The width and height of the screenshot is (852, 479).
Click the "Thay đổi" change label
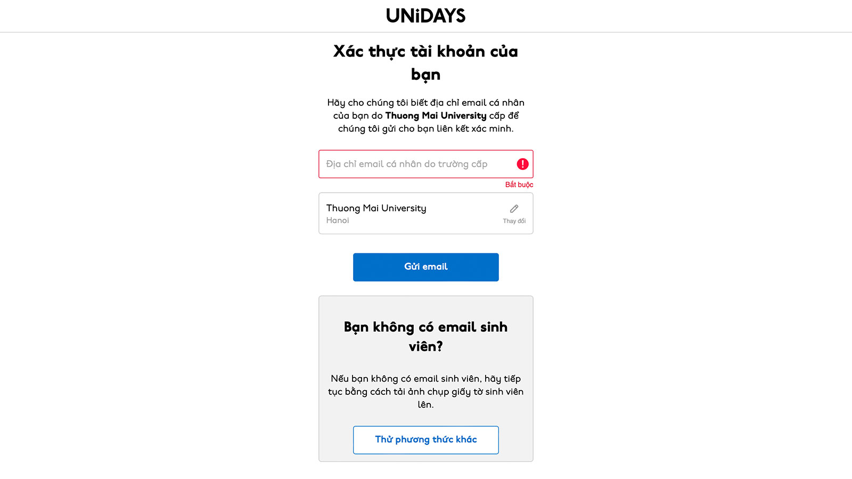[514, 221]
